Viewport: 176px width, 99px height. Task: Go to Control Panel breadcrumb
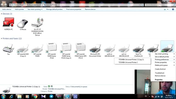pyautogui.click(x=19, y=5)
